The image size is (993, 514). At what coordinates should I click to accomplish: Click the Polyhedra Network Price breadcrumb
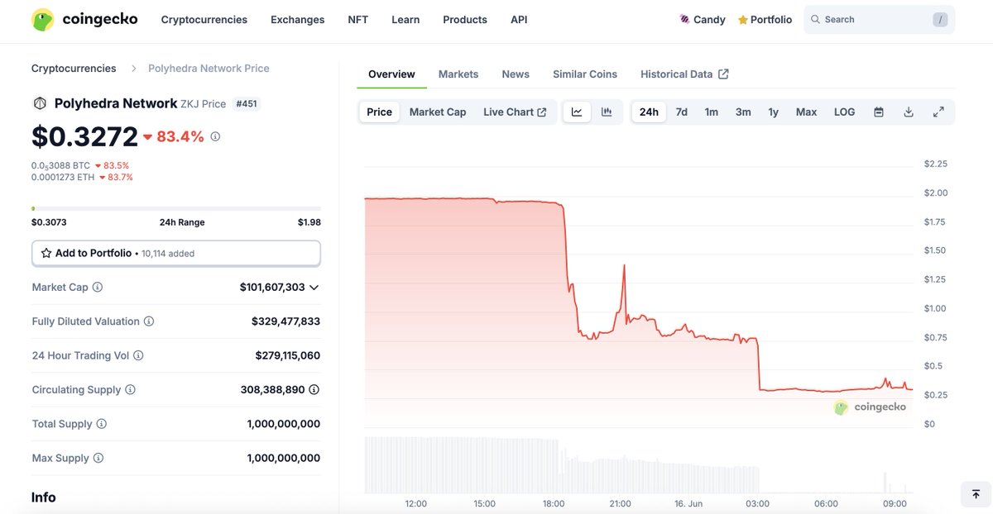pyautogui.click(x=209, y=68)
